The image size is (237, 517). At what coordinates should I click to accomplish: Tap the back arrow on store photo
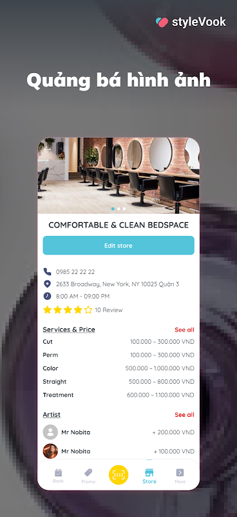pyautogui.click(x=48, y=149)
